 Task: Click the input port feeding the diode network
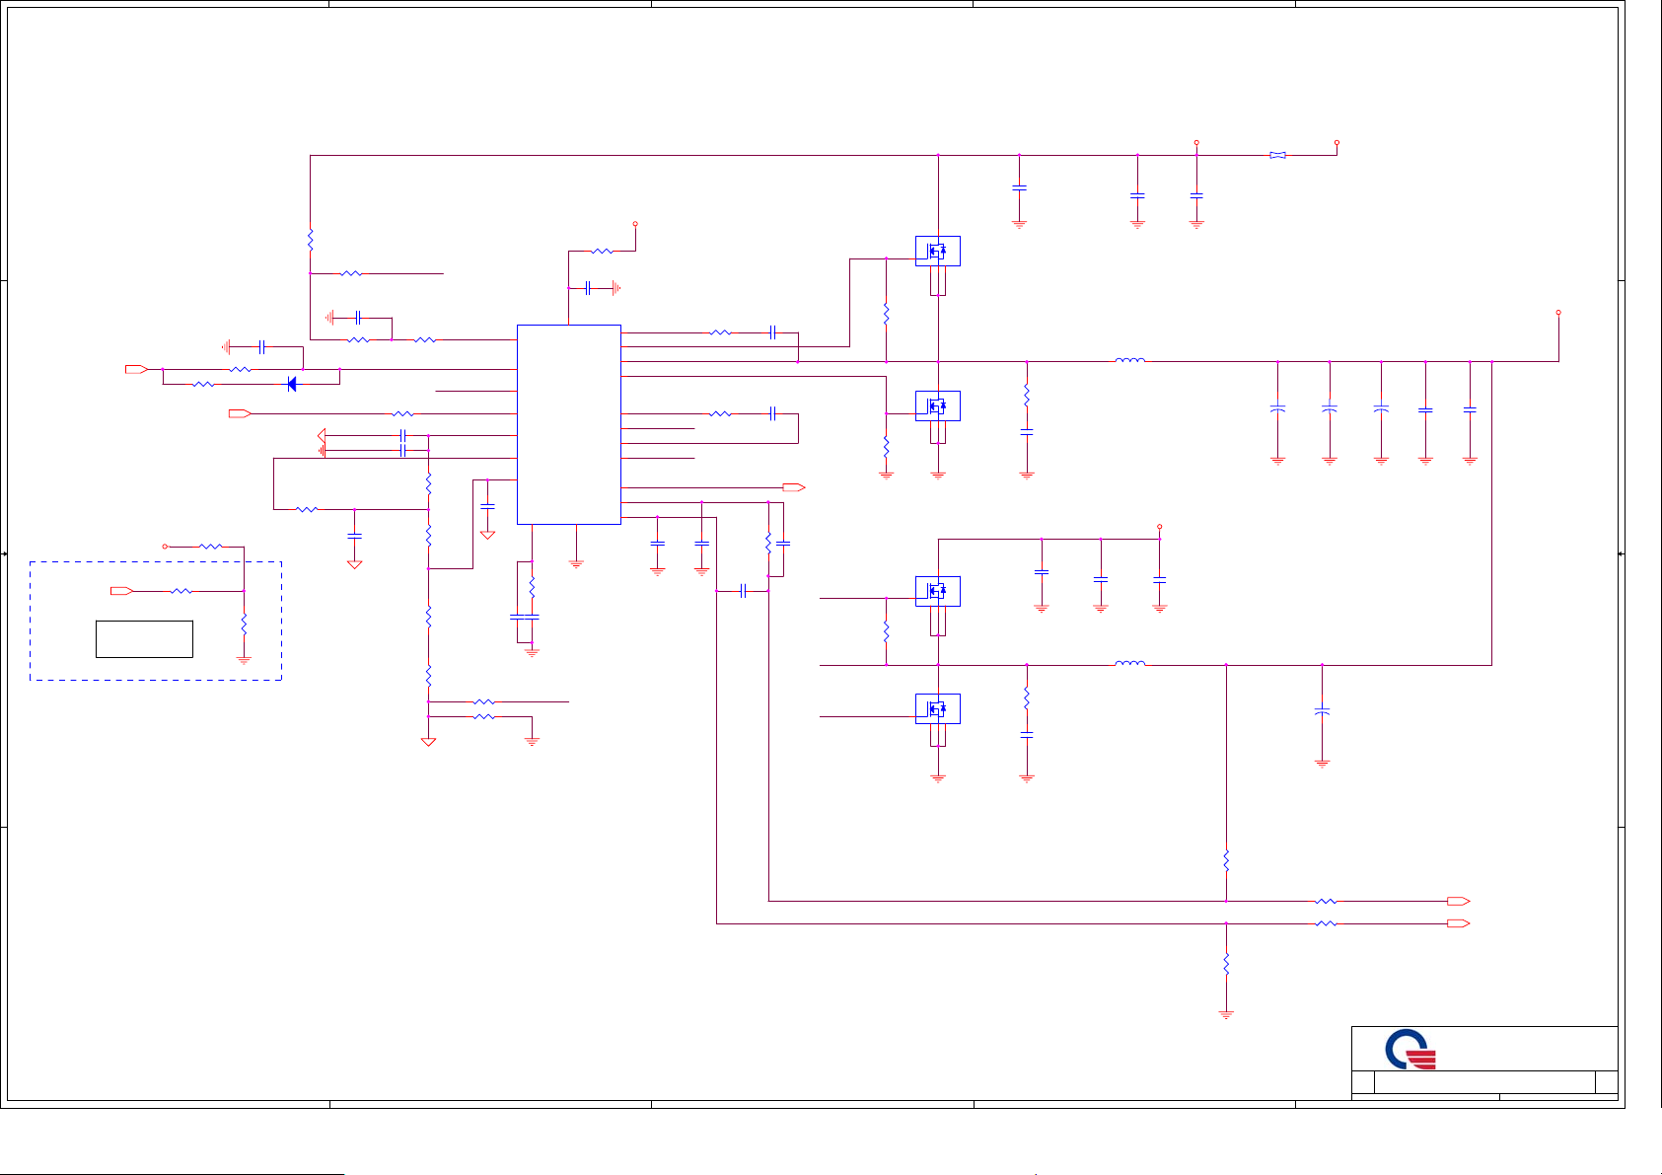tap(137, 369)
